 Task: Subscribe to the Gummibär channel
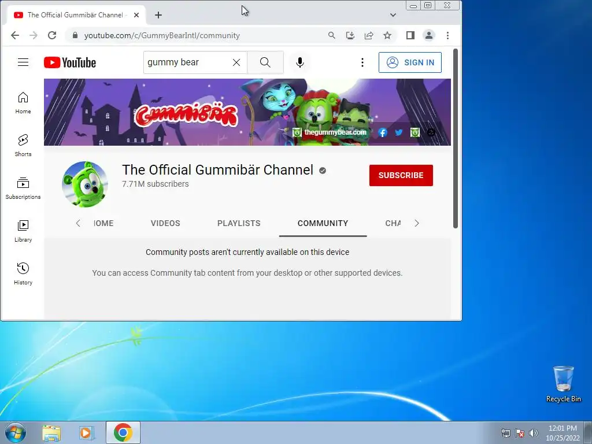pyautogui.click(x=401, y=175)
